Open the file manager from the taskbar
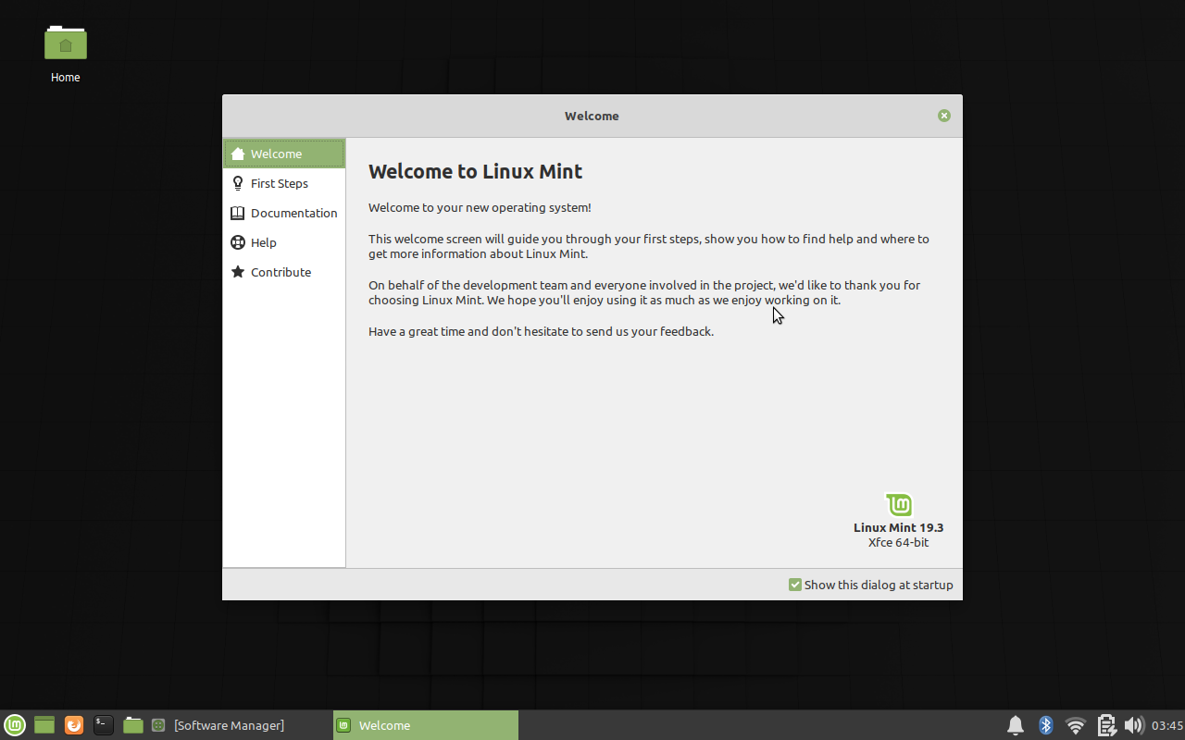 click(x=132, y=725)
